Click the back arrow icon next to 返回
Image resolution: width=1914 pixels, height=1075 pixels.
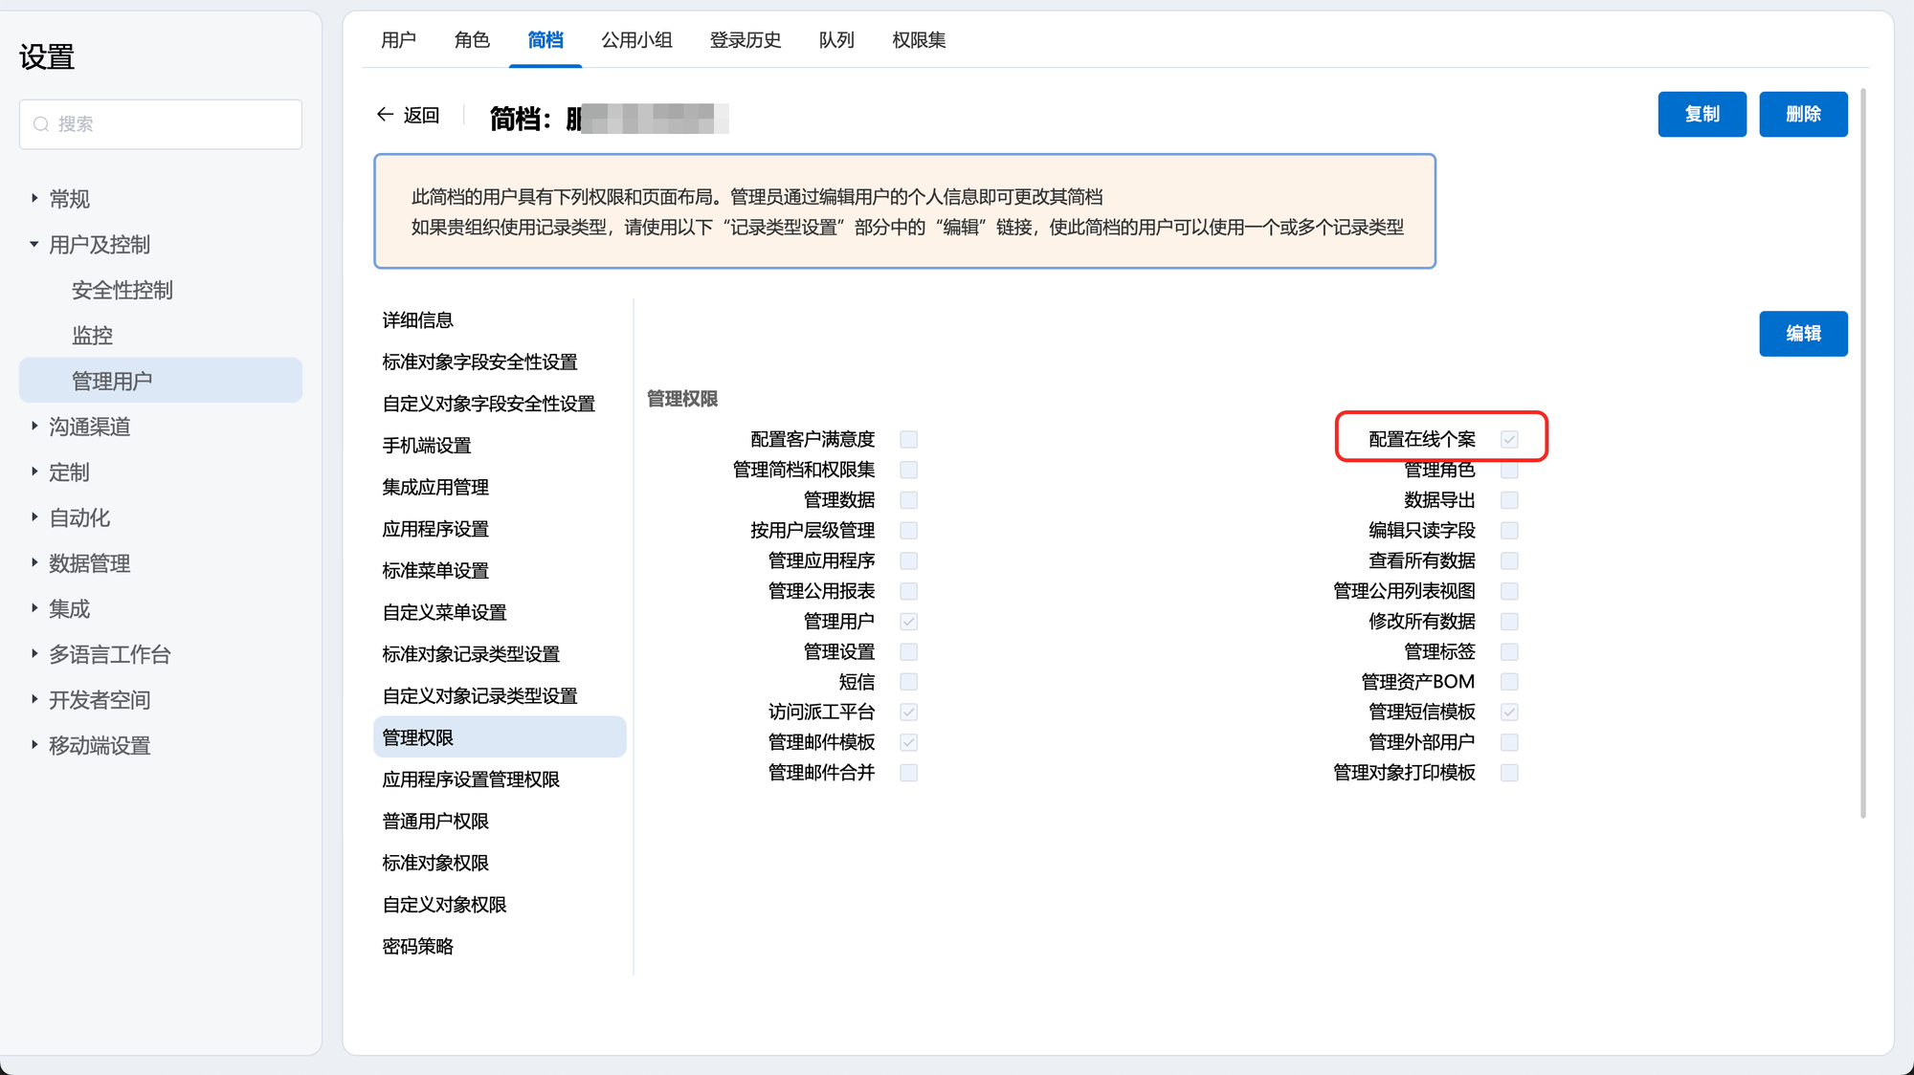tap(385, 115)
